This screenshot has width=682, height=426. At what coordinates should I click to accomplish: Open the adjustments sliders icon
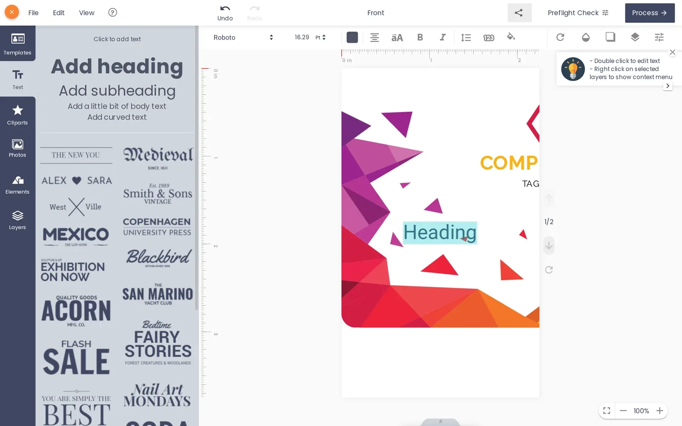pyautogui.click(x=659, y=37)
